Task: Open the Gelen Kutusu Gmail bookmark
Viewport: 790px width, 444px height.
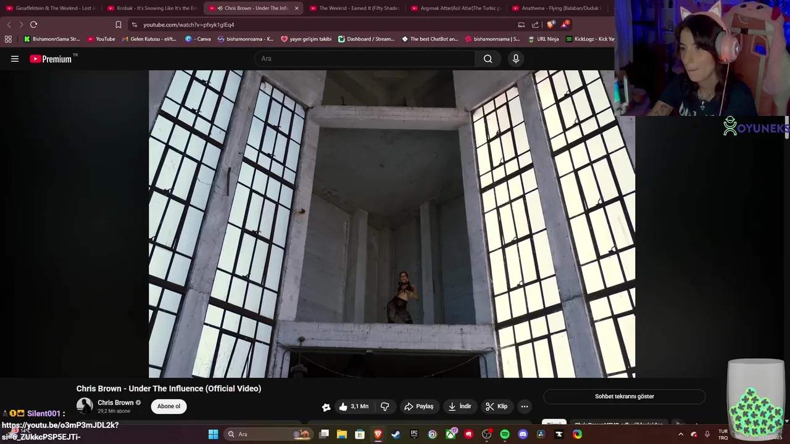Action: [149, 39]
